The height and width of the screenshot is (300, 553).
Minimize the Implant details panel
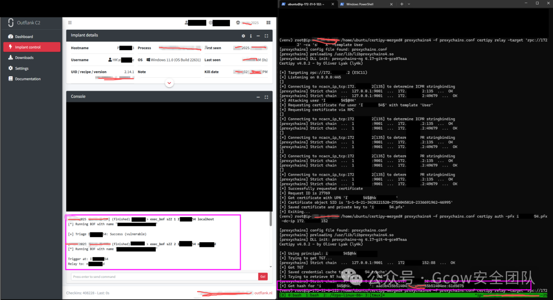pos(258,36)
